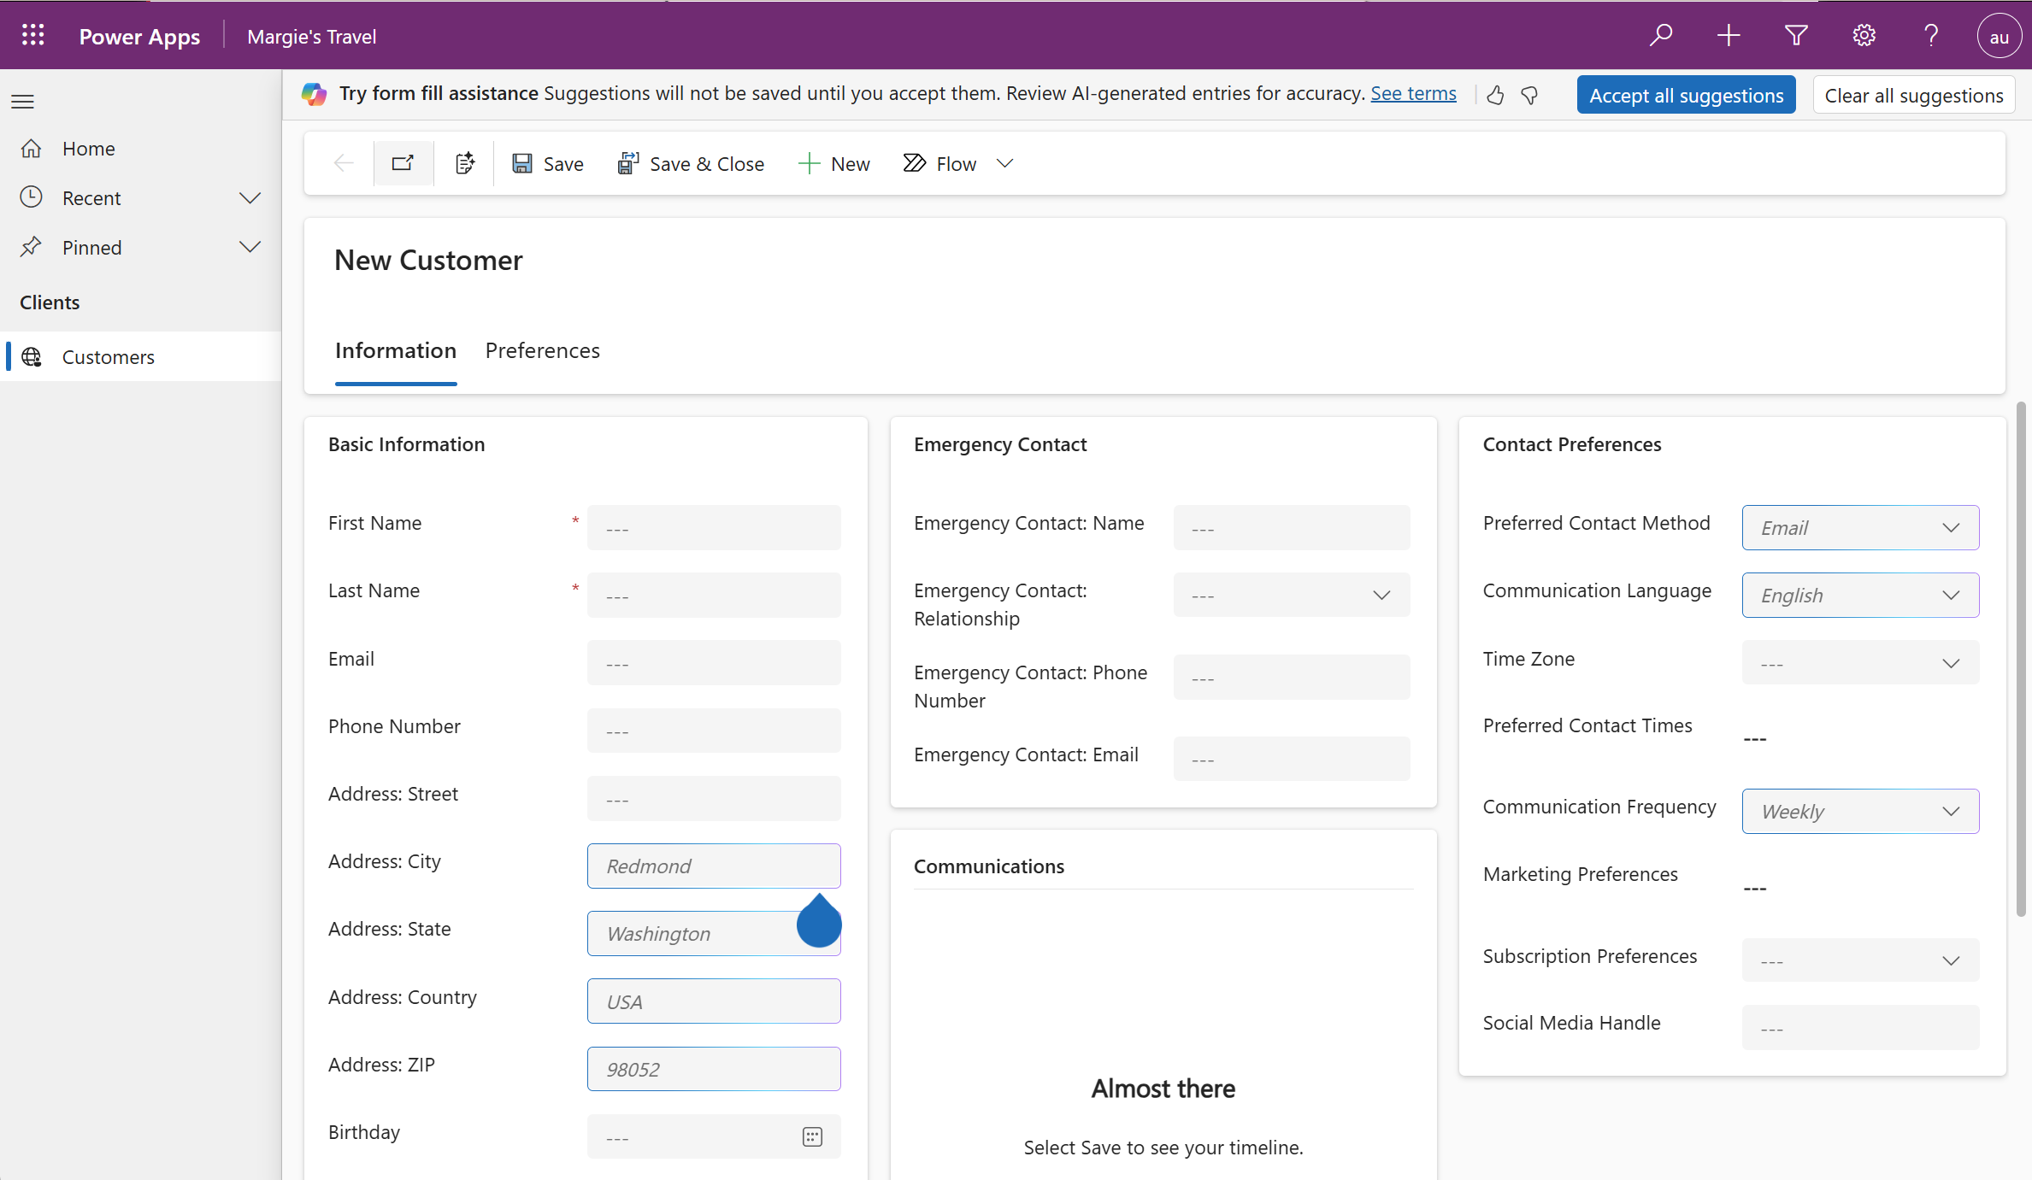Click the thumbs up feedback icon
This screenshot has width=2032, height=1180.
(x=1495, y=95)
